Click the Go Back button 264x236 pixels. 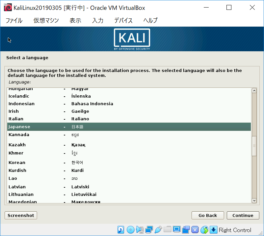coord(208,216)
